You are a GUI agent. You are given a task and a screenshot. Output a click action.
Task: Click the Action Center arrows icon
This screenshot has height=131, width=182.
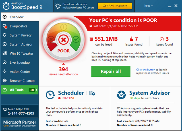pos(5,71)
